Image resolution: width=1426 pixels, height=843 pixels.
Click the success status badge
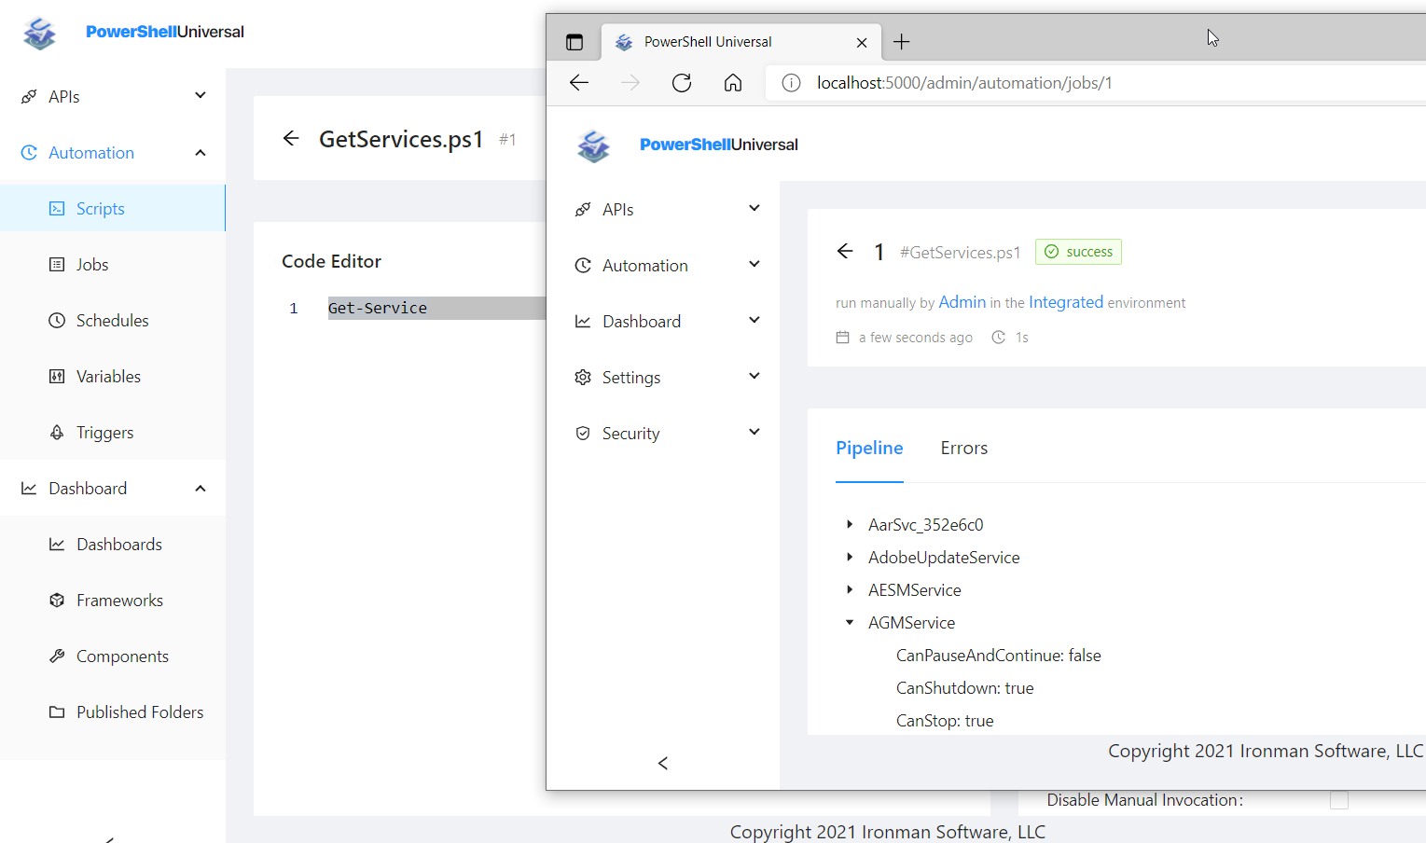coord(1078,251)
